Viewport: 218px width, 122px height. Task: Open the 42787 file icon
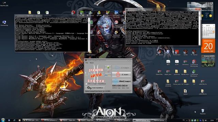tap(177, 62)
